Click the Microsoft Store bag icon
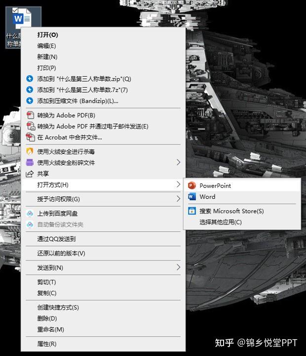The image size is (306, 356). pos(192,211)
